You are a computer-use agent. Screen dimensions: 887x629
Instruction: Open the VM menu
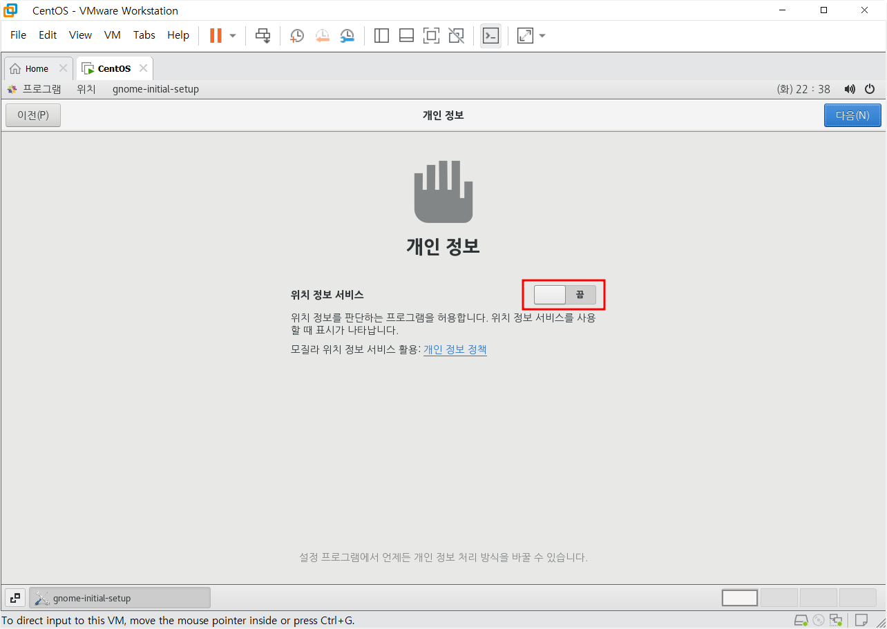pyautogui.click(x=113, y=35)
